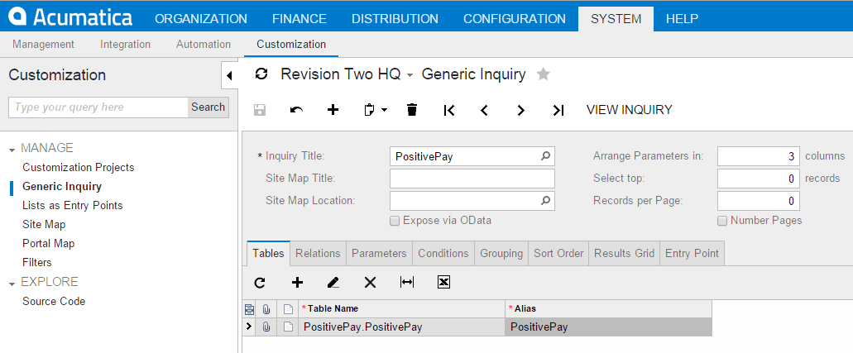
Task: Click the note icon in PositivePay row
Action: pyautogui.click(x=288, y=327)
